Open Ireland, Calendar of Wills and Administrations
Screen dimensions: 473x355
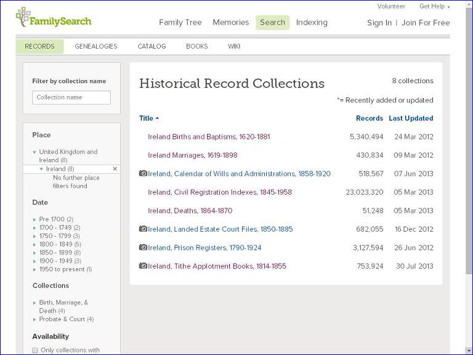coord(239,174)
